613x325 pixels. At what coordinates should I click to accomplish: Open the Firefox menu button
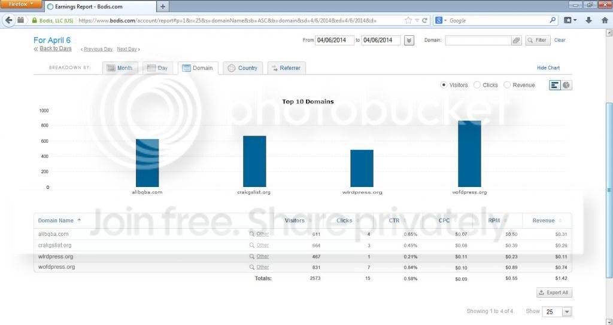click(21, 4)
